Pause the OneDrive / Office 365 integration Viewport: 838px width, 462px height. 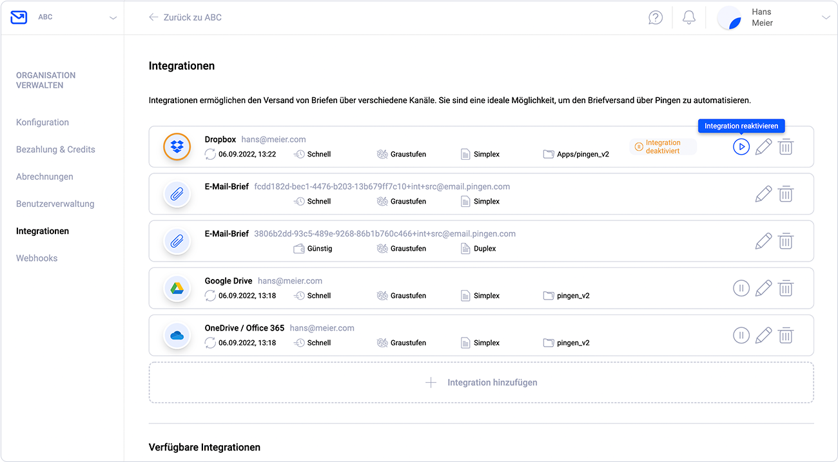coord(741,335)
